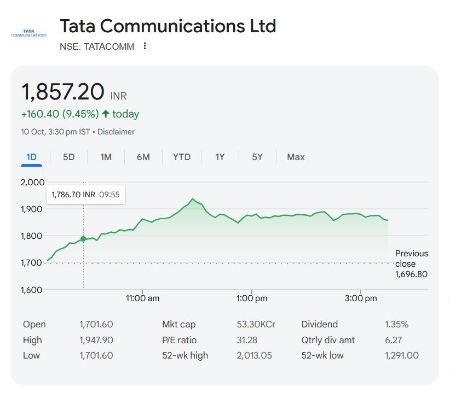Open the Disclaimer link
450x393 pixels.
(x=116, y=132)
